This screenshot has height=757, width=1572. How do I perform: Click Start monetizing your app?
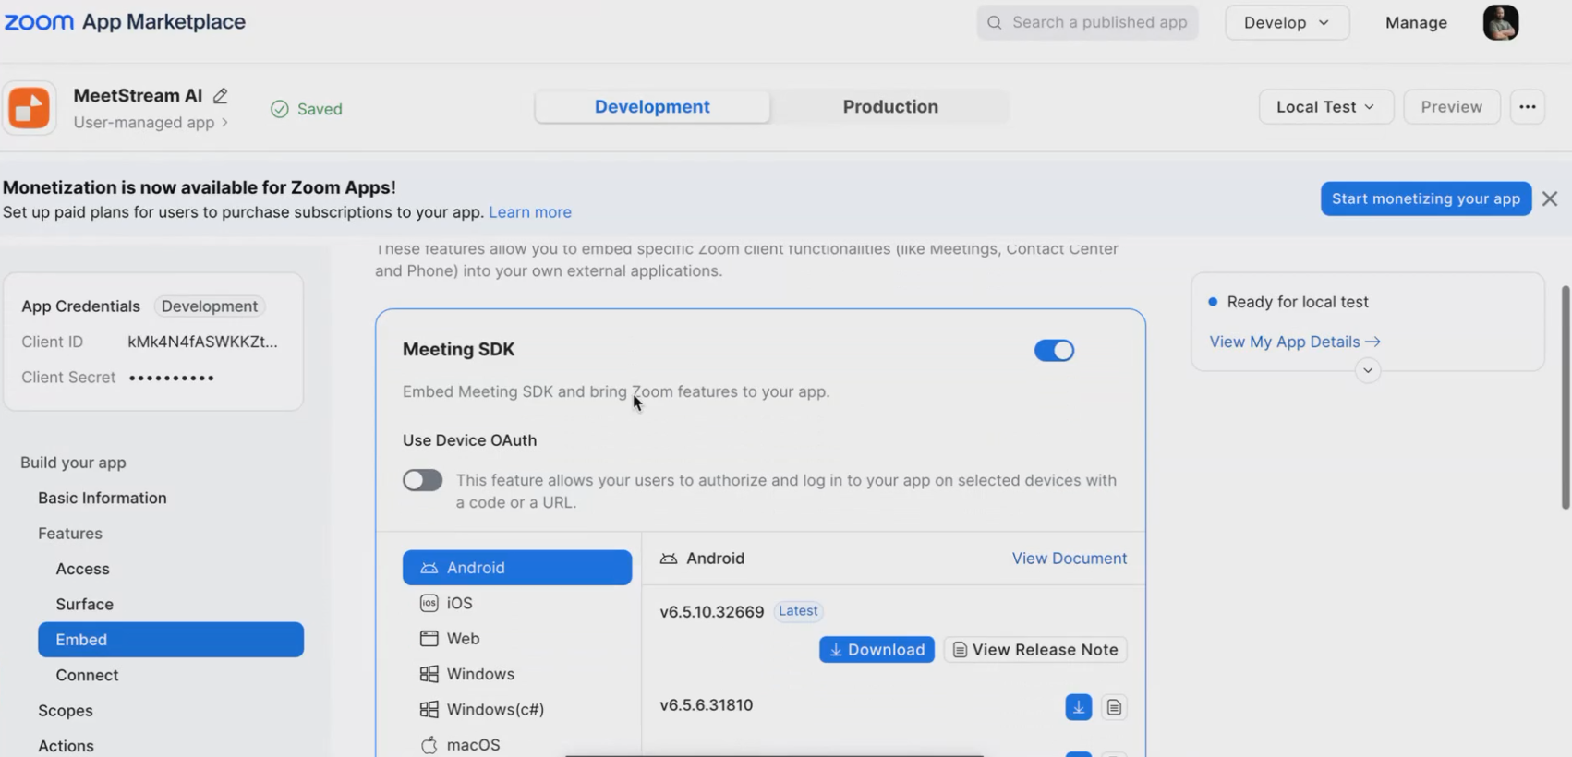1426,198
